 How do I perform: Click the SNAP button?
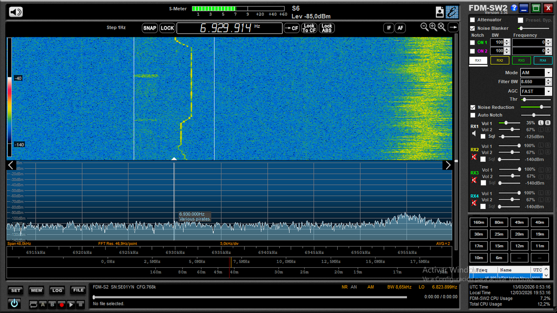point(150,28)
